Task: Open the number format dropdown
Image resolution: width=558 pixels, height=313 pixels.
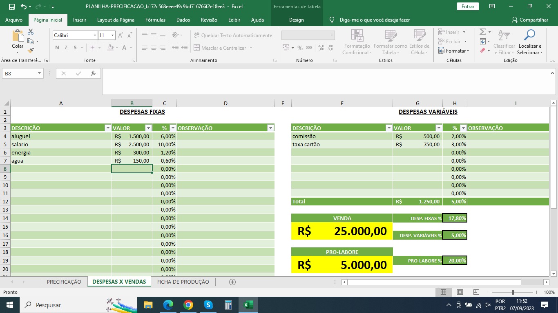Action: click(332, 35)
